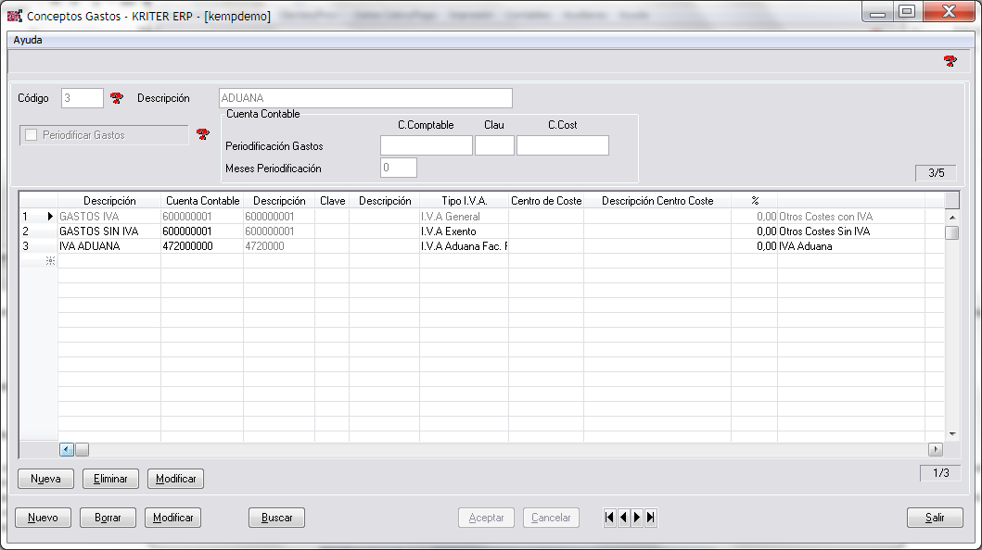The height and width of the screenshot is (550, 982).
Task: Click the red help icon at top right
Action: [950, 61]
